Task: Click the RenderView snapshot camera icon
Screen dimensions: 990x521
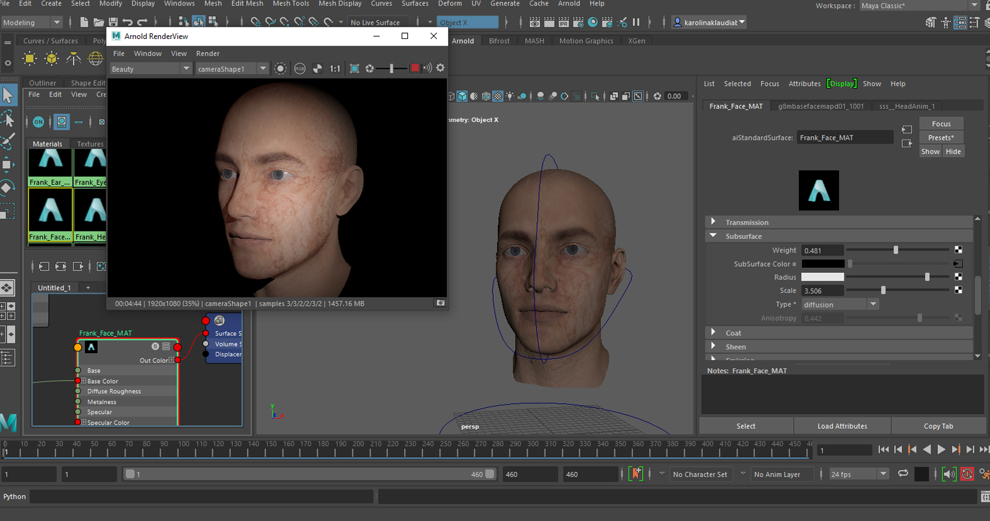Action: point(441,303)
